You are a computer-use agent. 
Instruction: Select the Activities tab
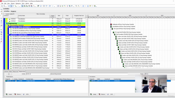(7, 11)
